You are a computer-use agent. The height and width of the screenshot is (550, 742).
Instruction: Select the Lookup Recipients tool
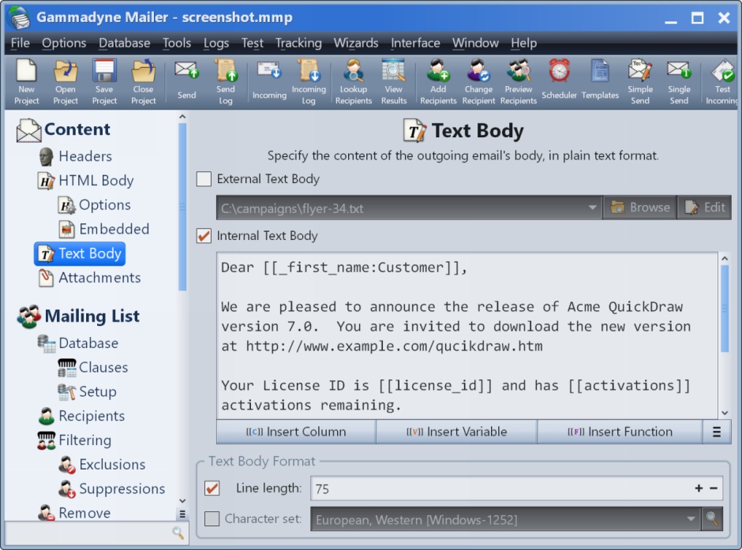tap(353, 79)
